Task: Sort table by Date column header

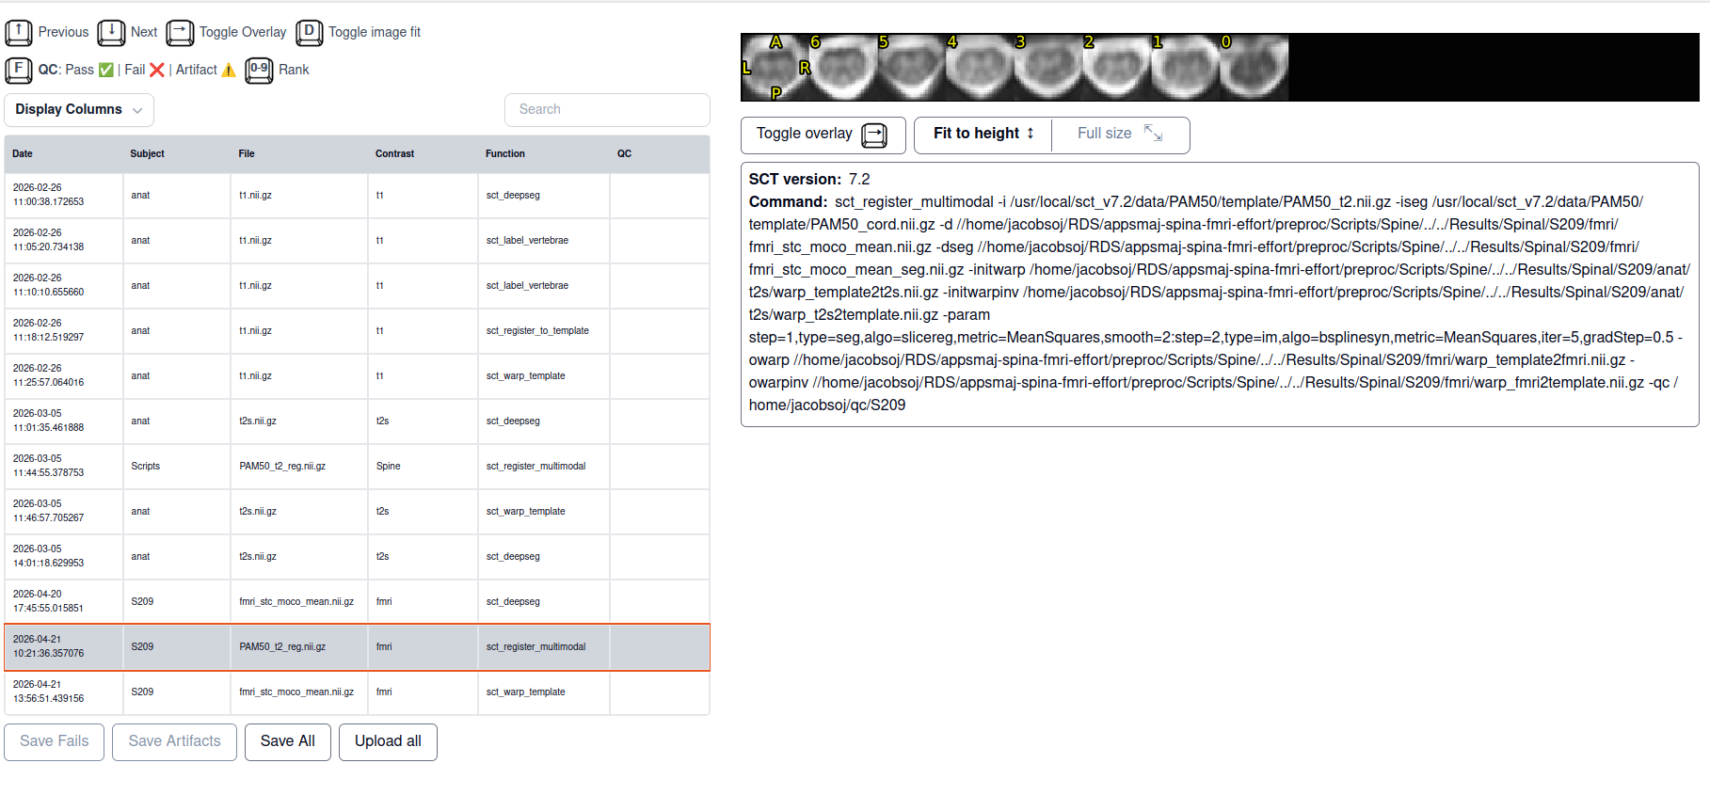Action: pos(23,154)
